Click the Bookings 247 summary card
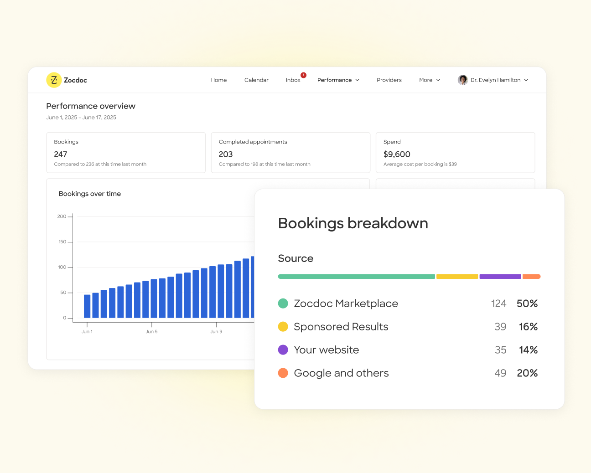This screenshot has height=473, width=591. point(126,153)
